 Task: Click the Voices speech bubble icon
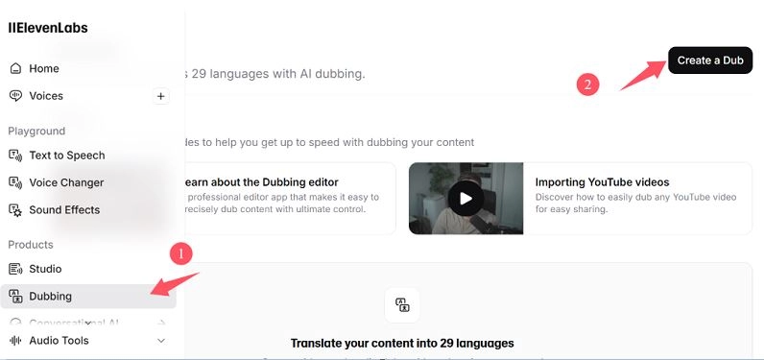[15, 96]
